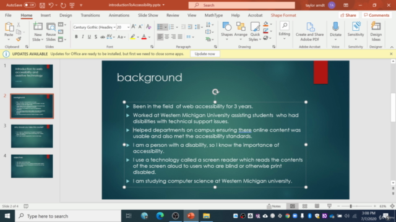This screenshot has width=396, height=222.
Task: Click Create and Share Adobe PDF
Action: (x=309, y=31)
